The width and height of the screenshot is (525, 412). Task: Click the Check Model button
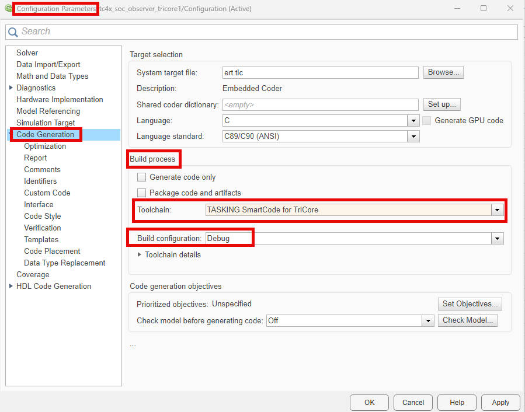467,320
